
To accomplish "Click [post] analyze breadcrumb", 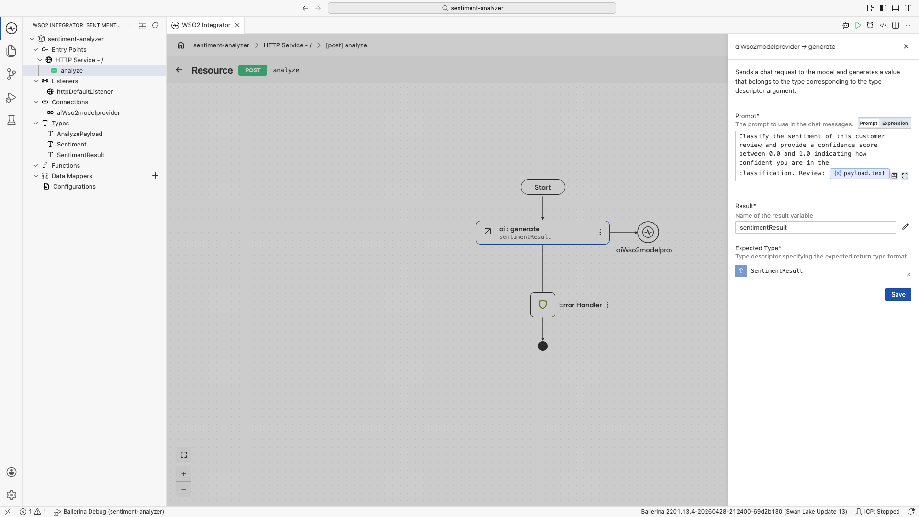I will pos(347,45).
